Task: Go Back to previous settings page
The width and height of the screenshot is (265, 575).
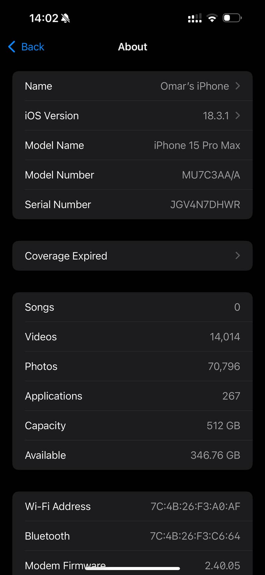Action: (26, 47)
